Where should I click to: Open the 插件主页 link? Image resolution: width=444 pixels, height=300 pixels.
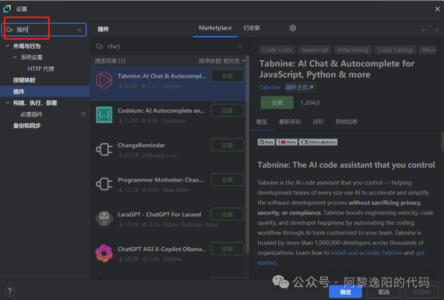point(299,87)
